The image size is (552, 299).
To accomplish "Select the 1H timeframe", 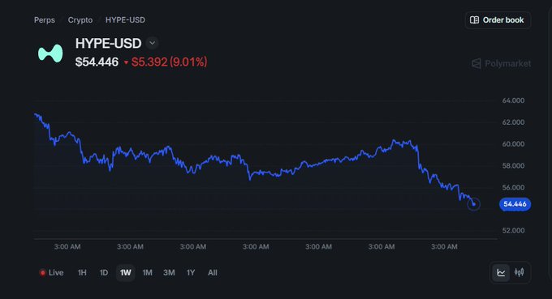I will click(x=82, y=272).
